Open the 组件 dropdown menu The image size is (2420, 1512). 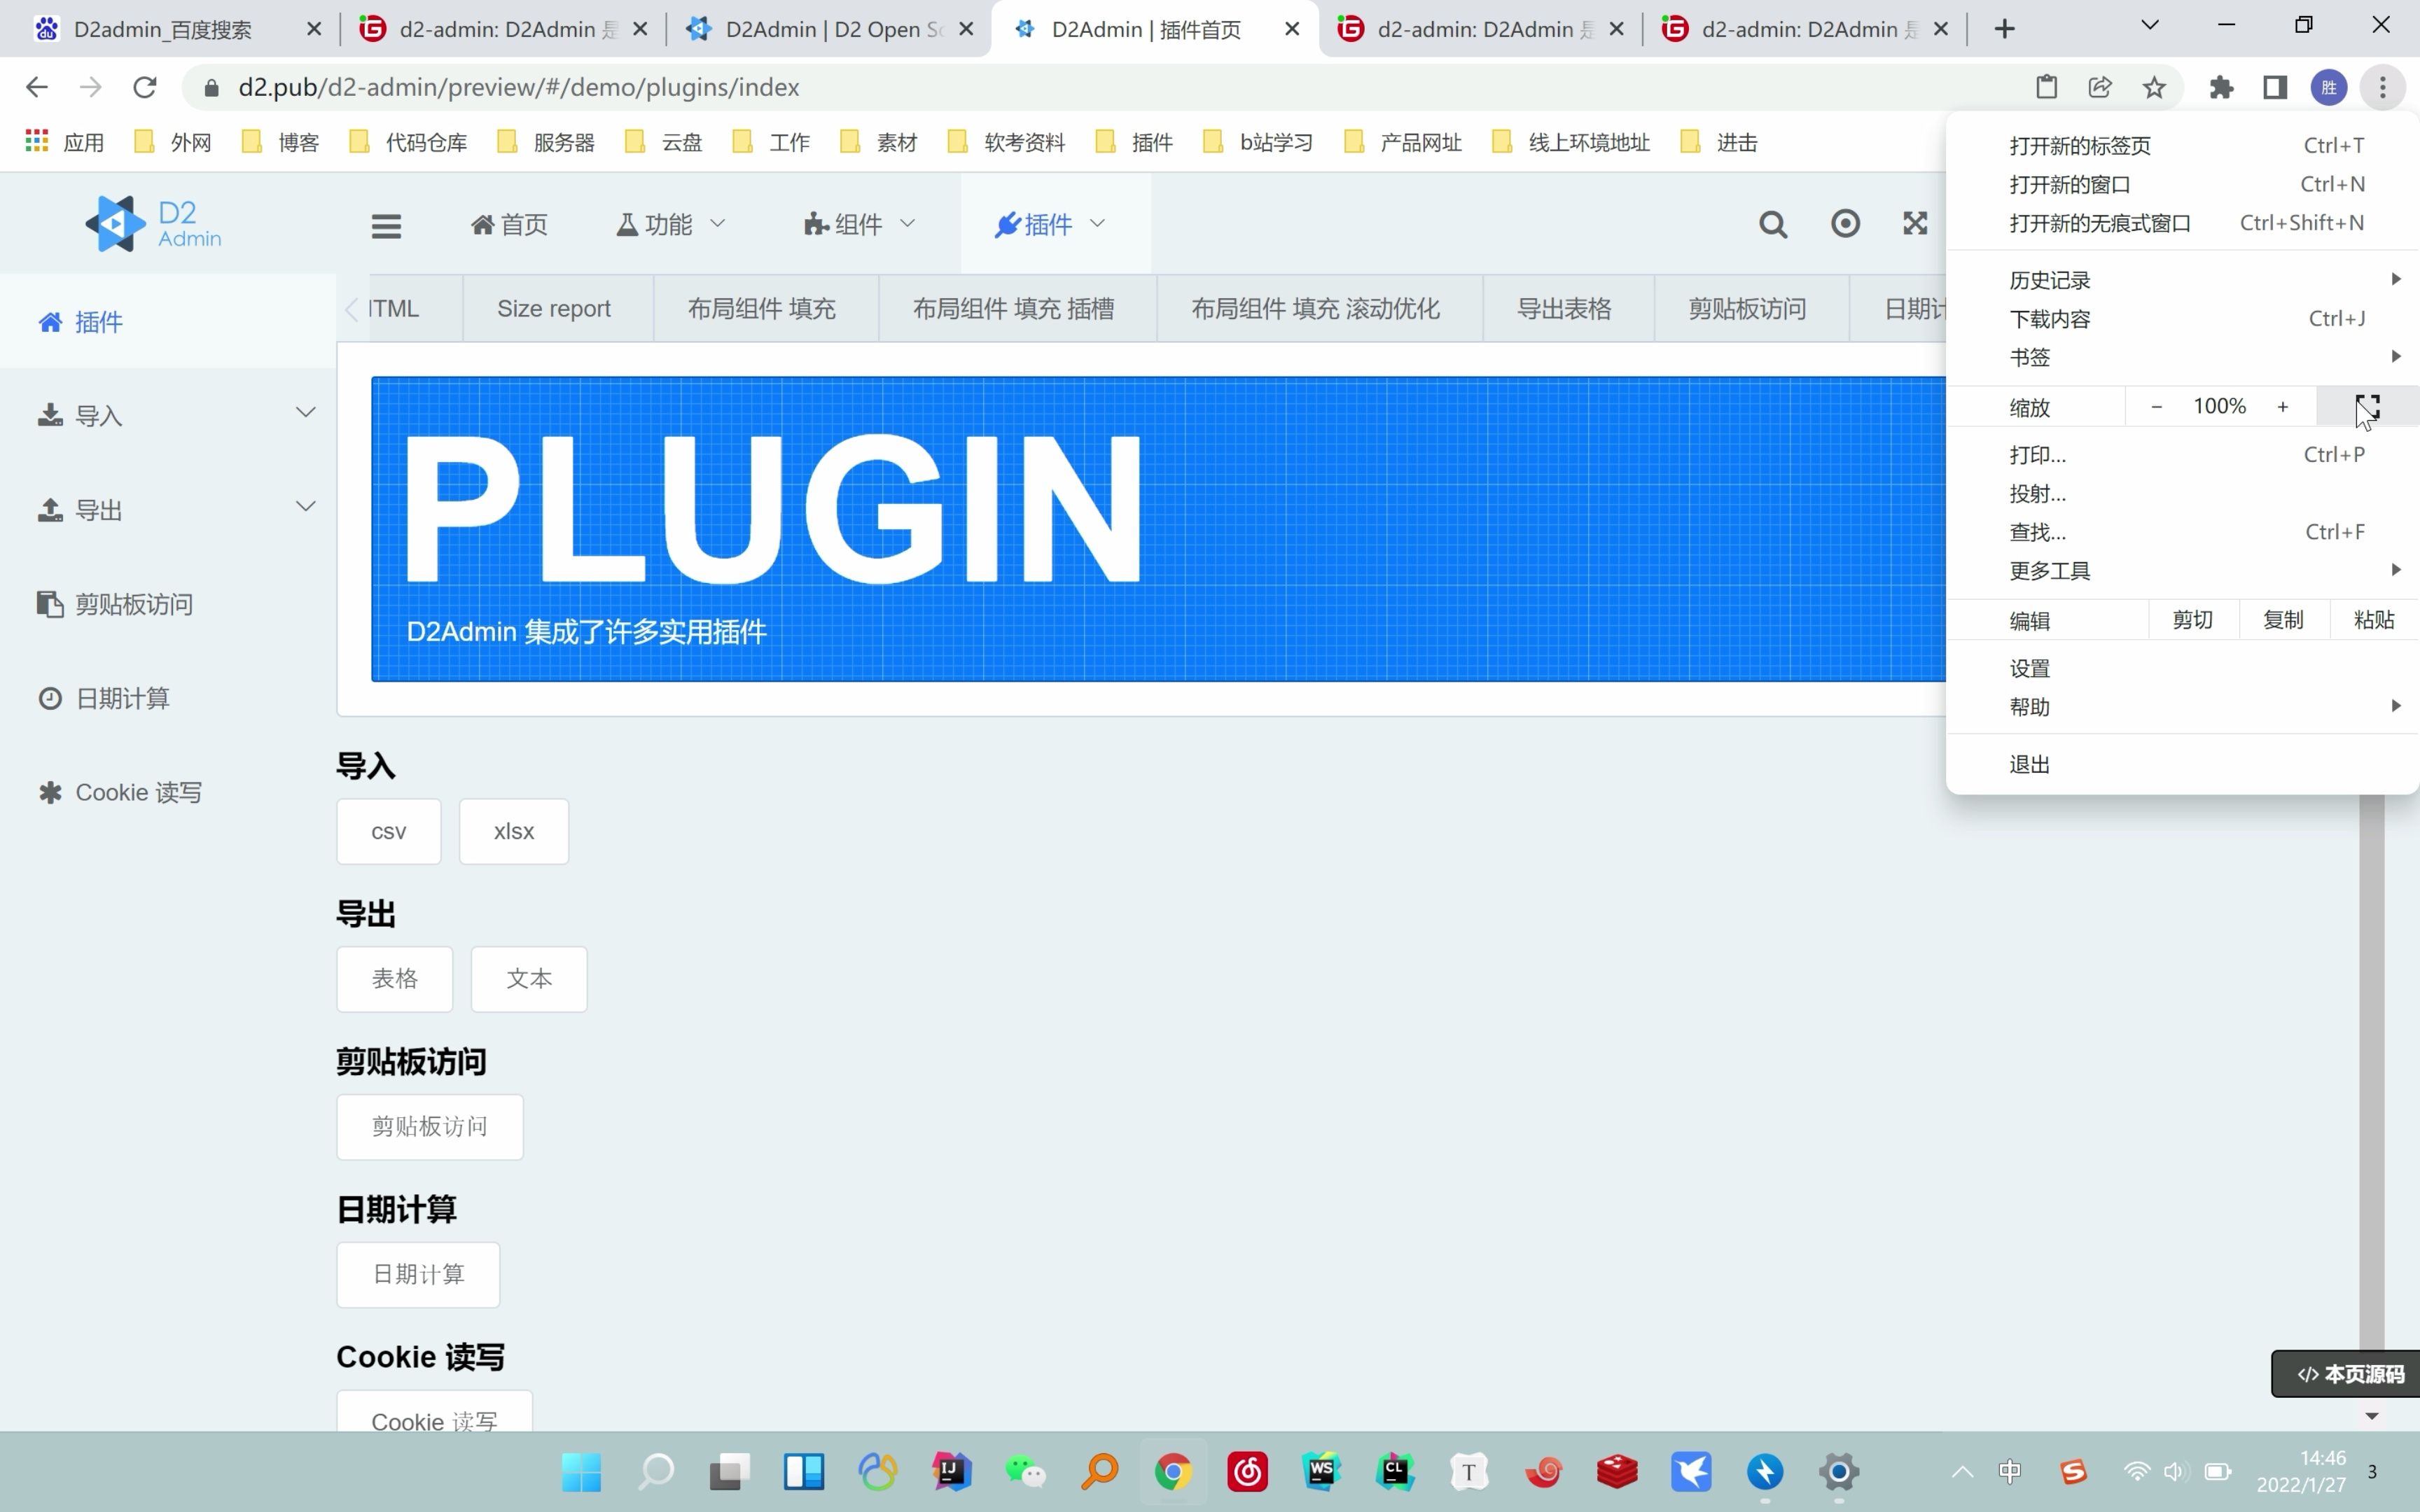[859, 224]
